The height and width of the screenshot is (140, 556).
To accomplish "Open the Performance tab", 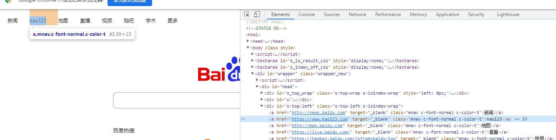I will (x=388, y=14).
